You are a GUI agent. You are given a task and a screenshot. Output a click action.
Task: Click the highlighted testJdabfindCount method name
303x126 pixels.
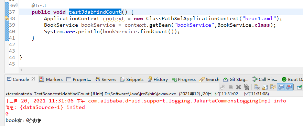[x=95, y=12]
